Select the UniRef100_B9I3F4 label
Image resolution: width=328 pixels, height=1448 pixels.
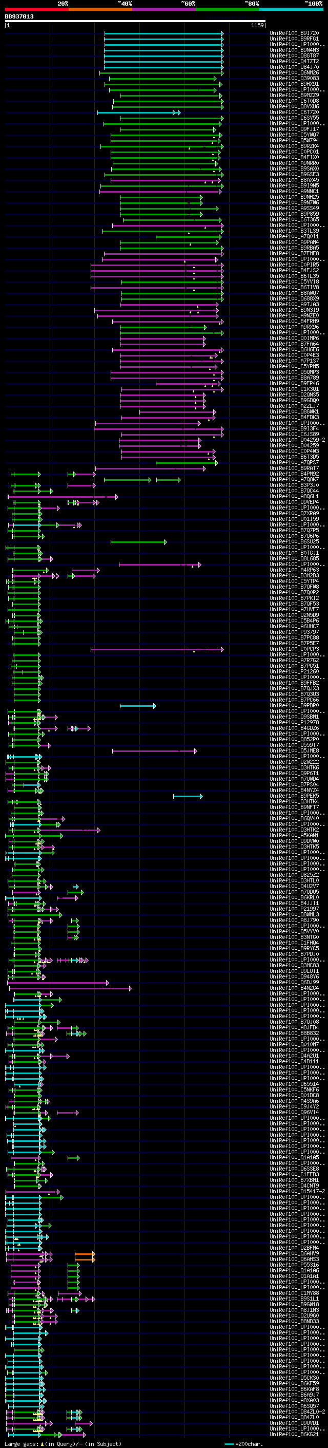[x=294, y=428]
